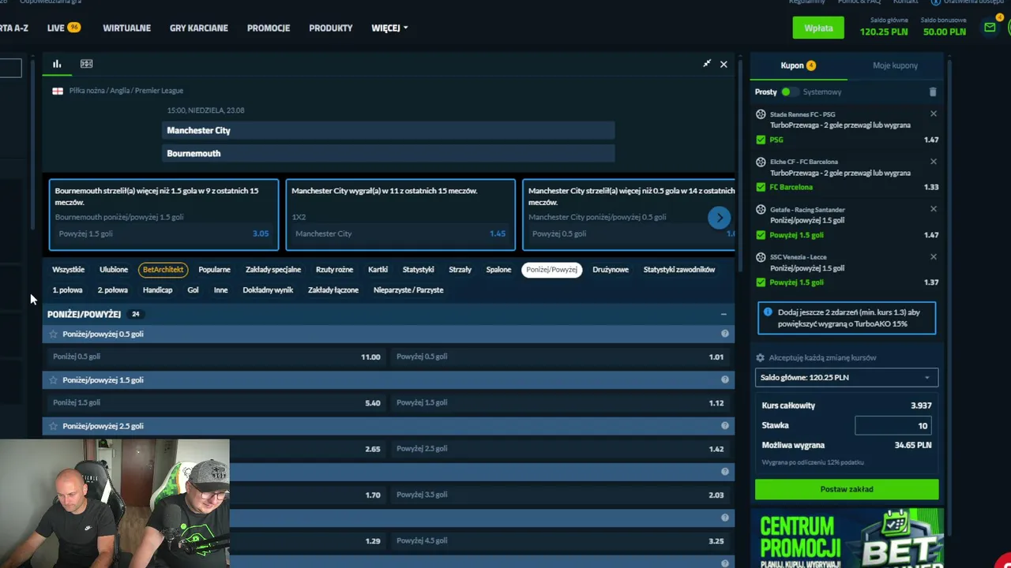This screenshot has height=568, width=1011.
Task: Pick Poniżej 1.5 goli at odds 5.40
Action: coord(216,402)
